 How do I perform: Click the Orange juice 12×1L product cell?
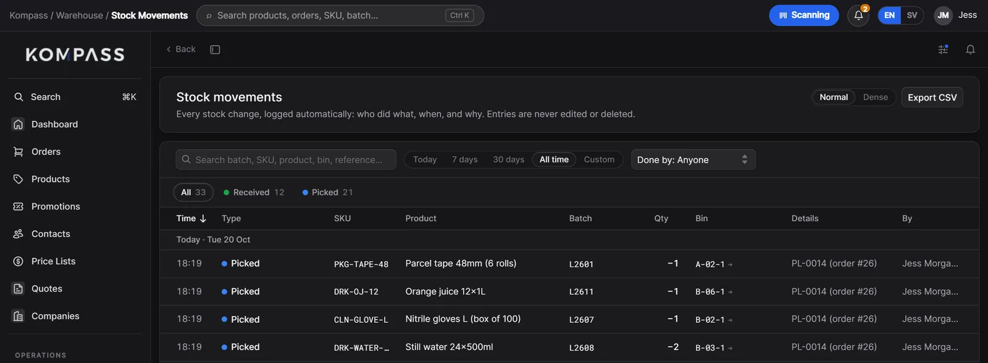click(445, 291)
